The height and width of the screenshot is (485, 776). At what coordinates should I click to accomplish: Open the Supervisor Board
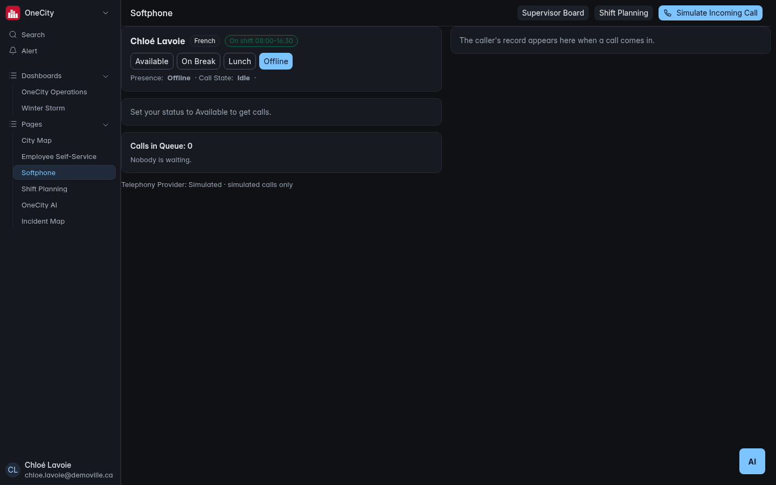(553, 13)
